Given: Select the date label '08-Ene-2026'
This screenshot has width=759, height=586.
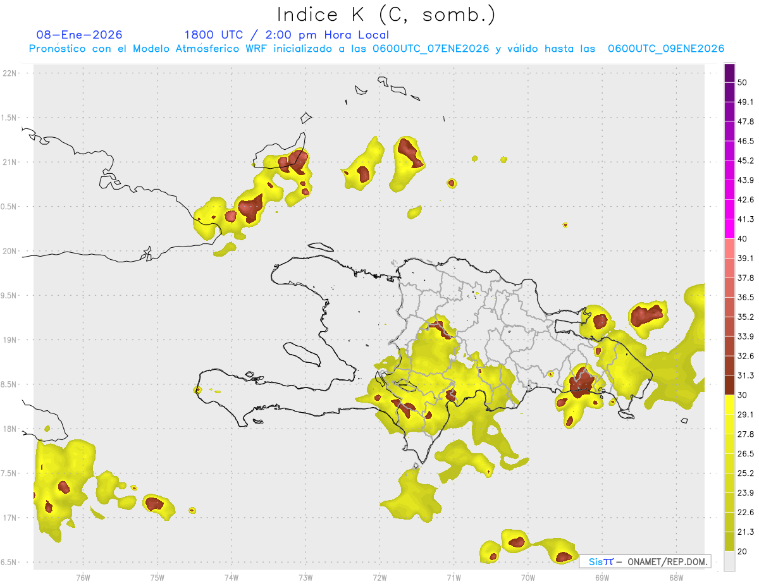Looking at the screenshot, I should 79,35.
